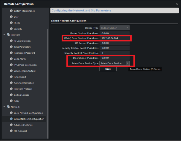Click the gear icon next to RS485
This screenshot has height=141, width=181.
[x=11, y=23]
